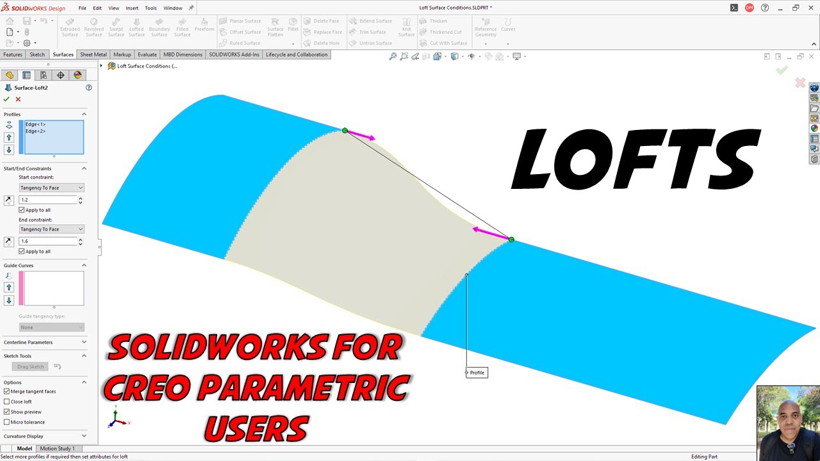Expand Loft Surface Conditions flyout tree
Screen dimensions: 820x461
tap(102, 66)
